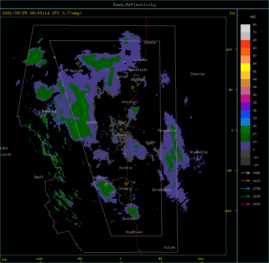Click the km label at top right
Screen dimensions: 269x263
point(232,13)
